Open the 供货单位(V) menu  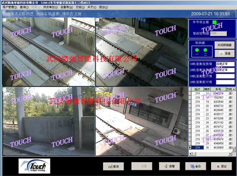click(x=50, y=7)
